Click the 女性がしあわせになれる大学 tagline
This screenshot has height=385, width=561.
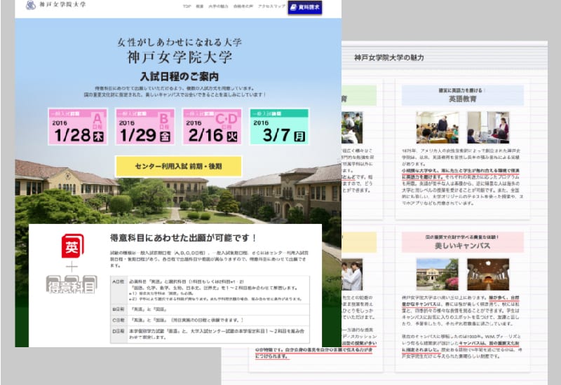180,42
